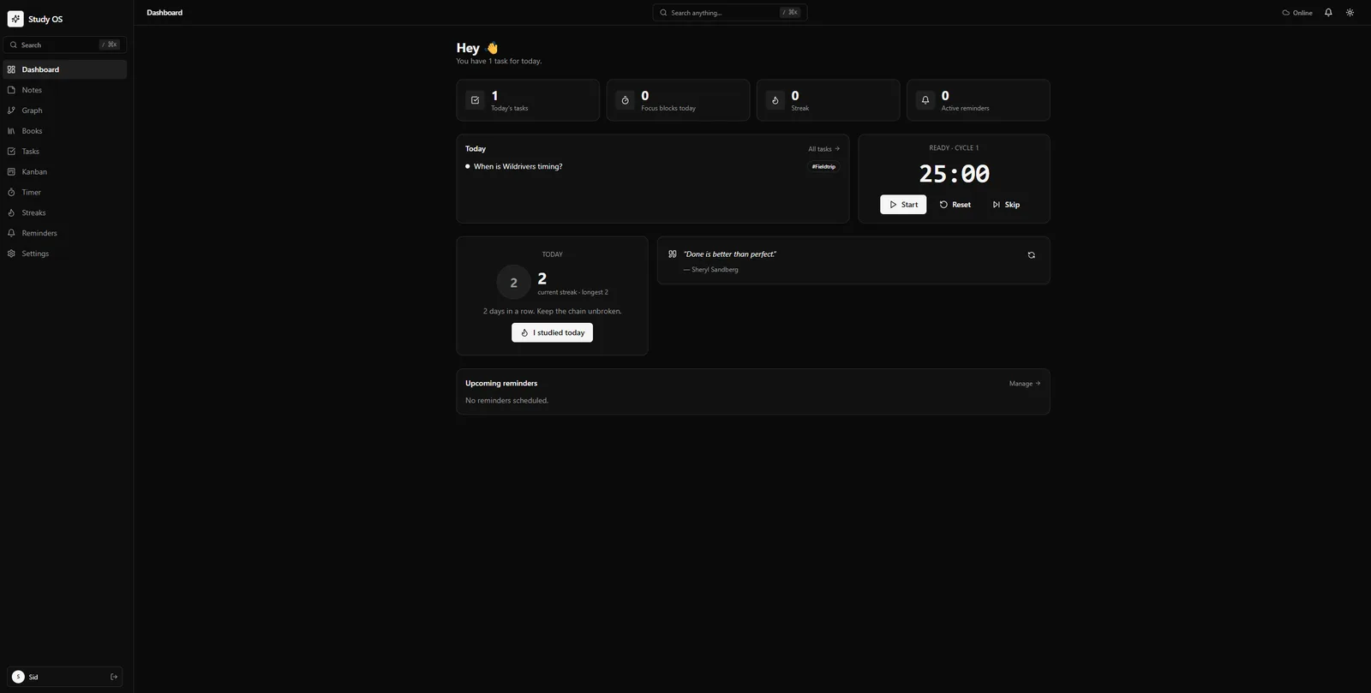Image resolution: width=1371 pixels, height=693 pixels.
Task: Focus the top 'Search anything...' field
Action: coord(729,13)
